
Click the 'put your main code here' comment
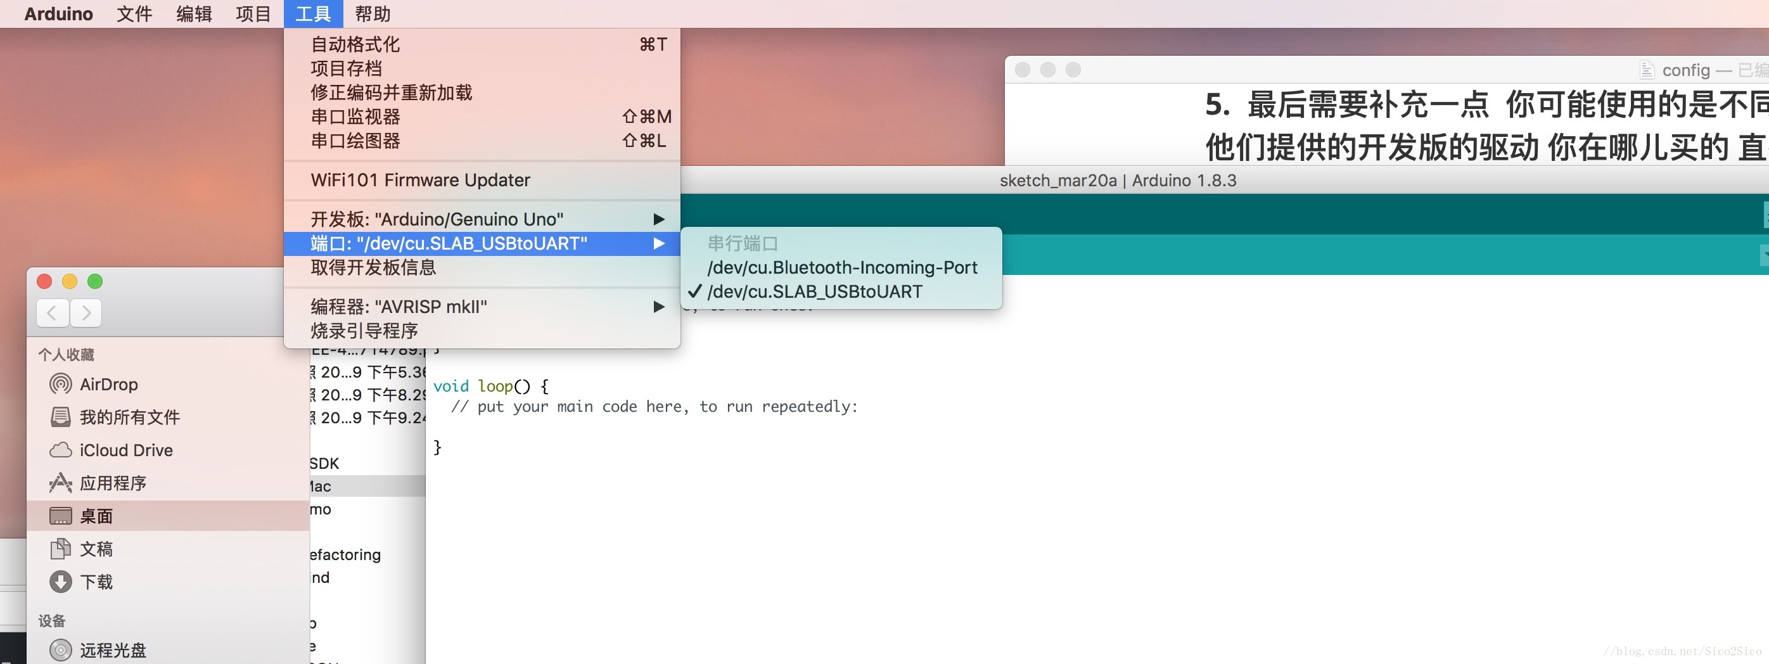(654, 407)
